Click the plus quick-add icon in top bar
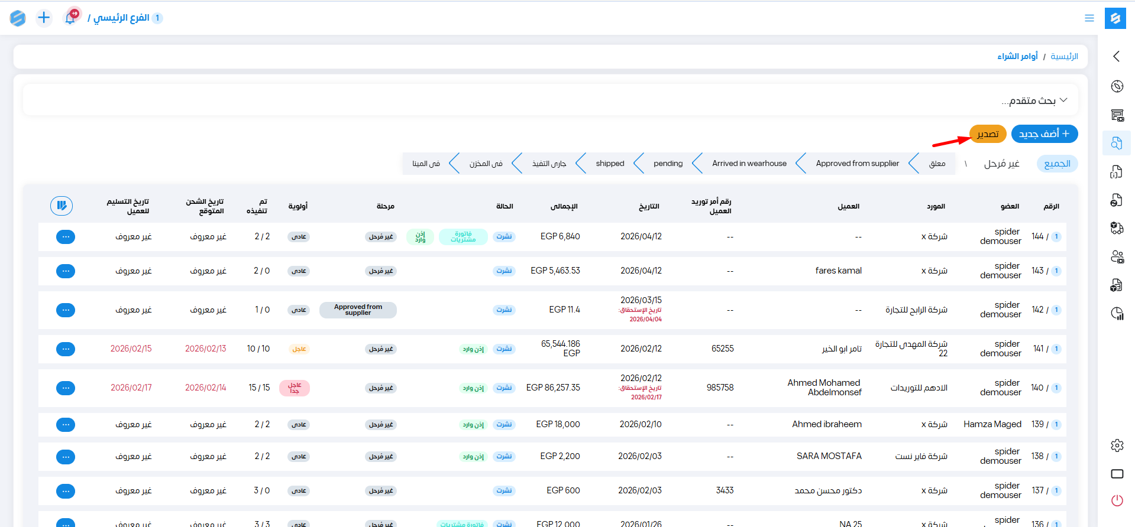Image resolution: width=1135 pixels, height=527 pixels. [x=44, y=18]
